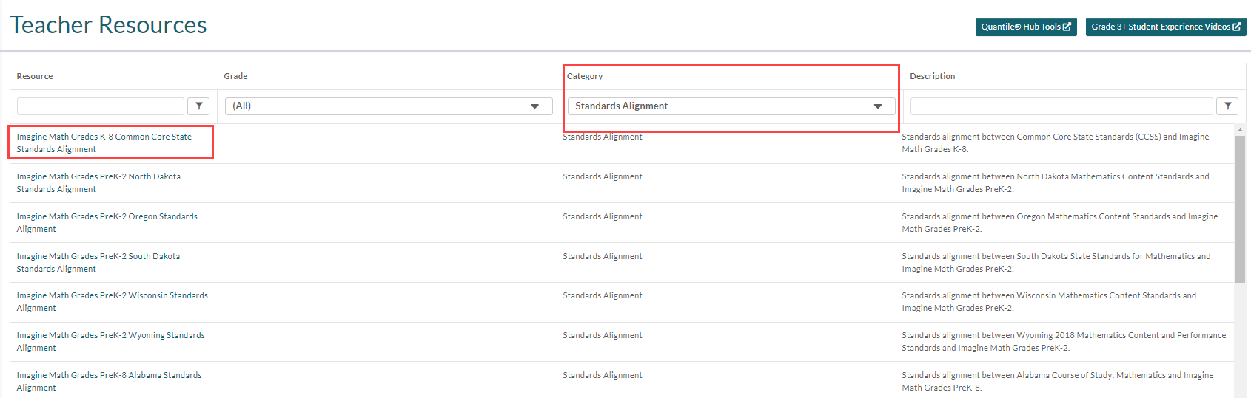Screen dimensions: 1251x398
Task: Open PreK-2 Wisconsin Standards Alignment link
Action: (x=112, y=301)
